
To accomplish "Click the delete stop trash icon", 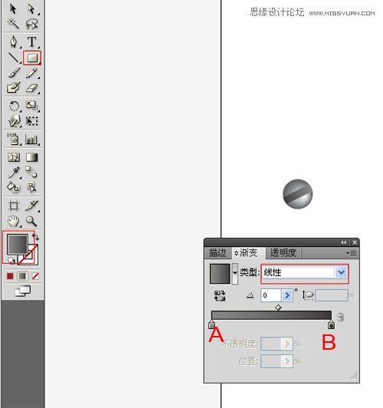I will coord(340,317).
